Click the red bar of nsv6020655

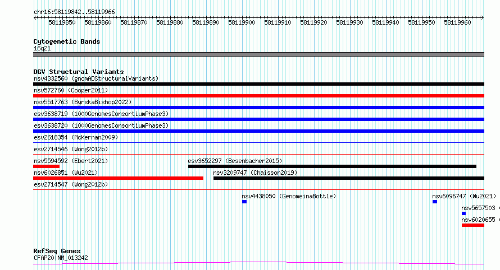click(x=473, y=225)
